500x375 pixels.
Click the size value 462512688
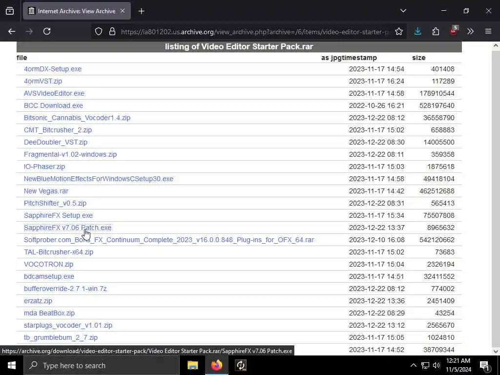click(437, 191)
